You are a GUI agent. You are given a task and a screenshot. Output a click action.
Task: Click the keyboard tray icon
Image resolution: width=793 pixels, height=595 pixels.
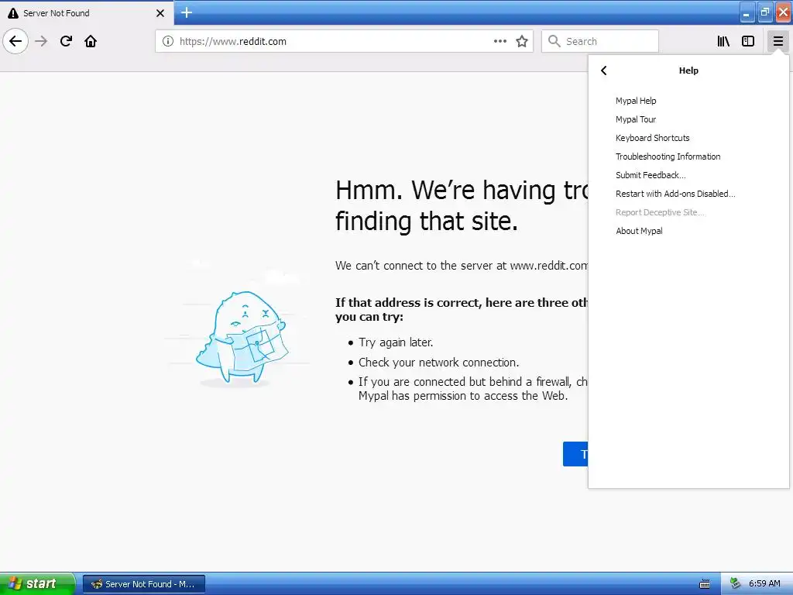point(704,584)
